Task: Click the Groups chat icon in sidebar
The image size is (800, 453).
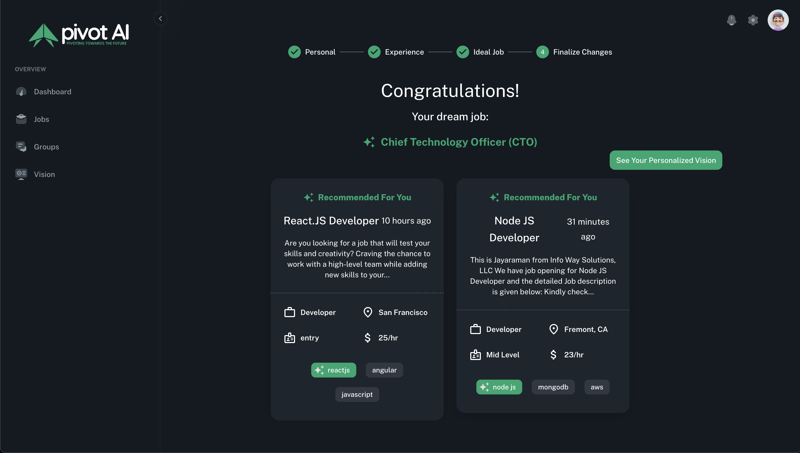Action: click(21, 146)
